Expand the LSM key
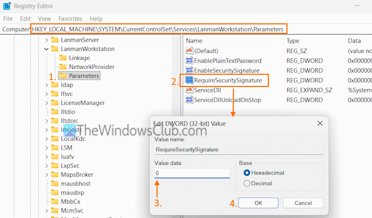The height and width of the screenshot is (218, 372). (x=47, y=147)
